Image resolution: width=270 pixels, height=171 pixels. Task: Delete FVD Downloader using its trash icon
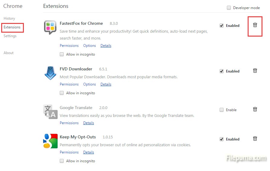pyautogui.click(x=255, y=71)
